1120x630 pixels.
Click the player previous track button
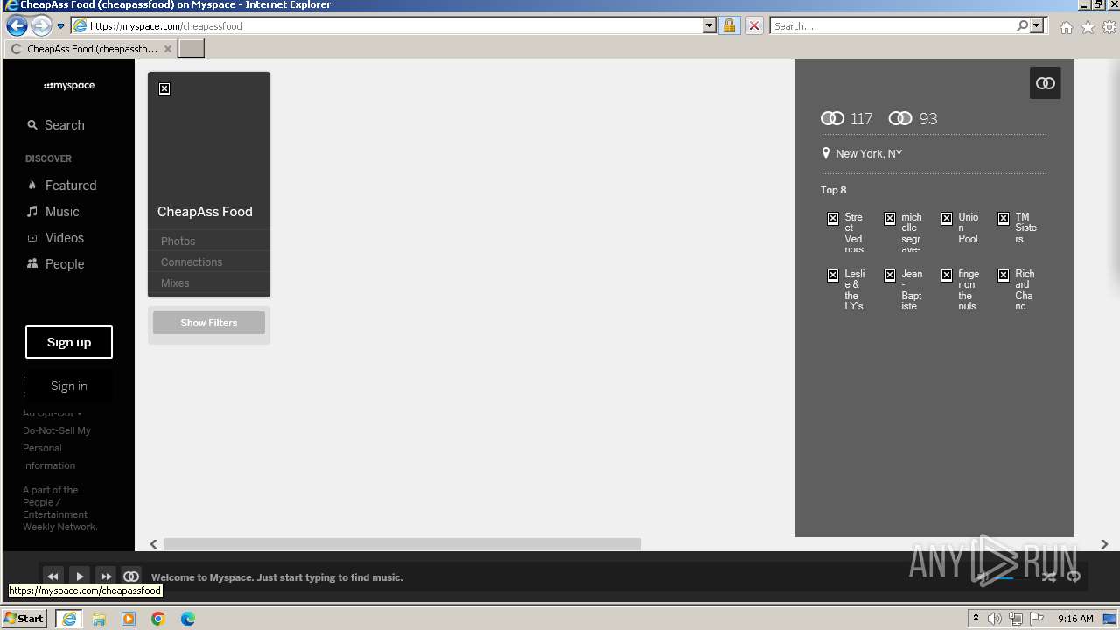52,577
